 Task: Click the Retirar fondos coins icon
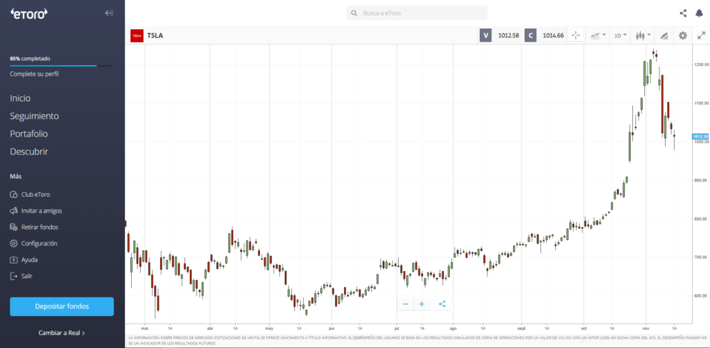[14, 227]
